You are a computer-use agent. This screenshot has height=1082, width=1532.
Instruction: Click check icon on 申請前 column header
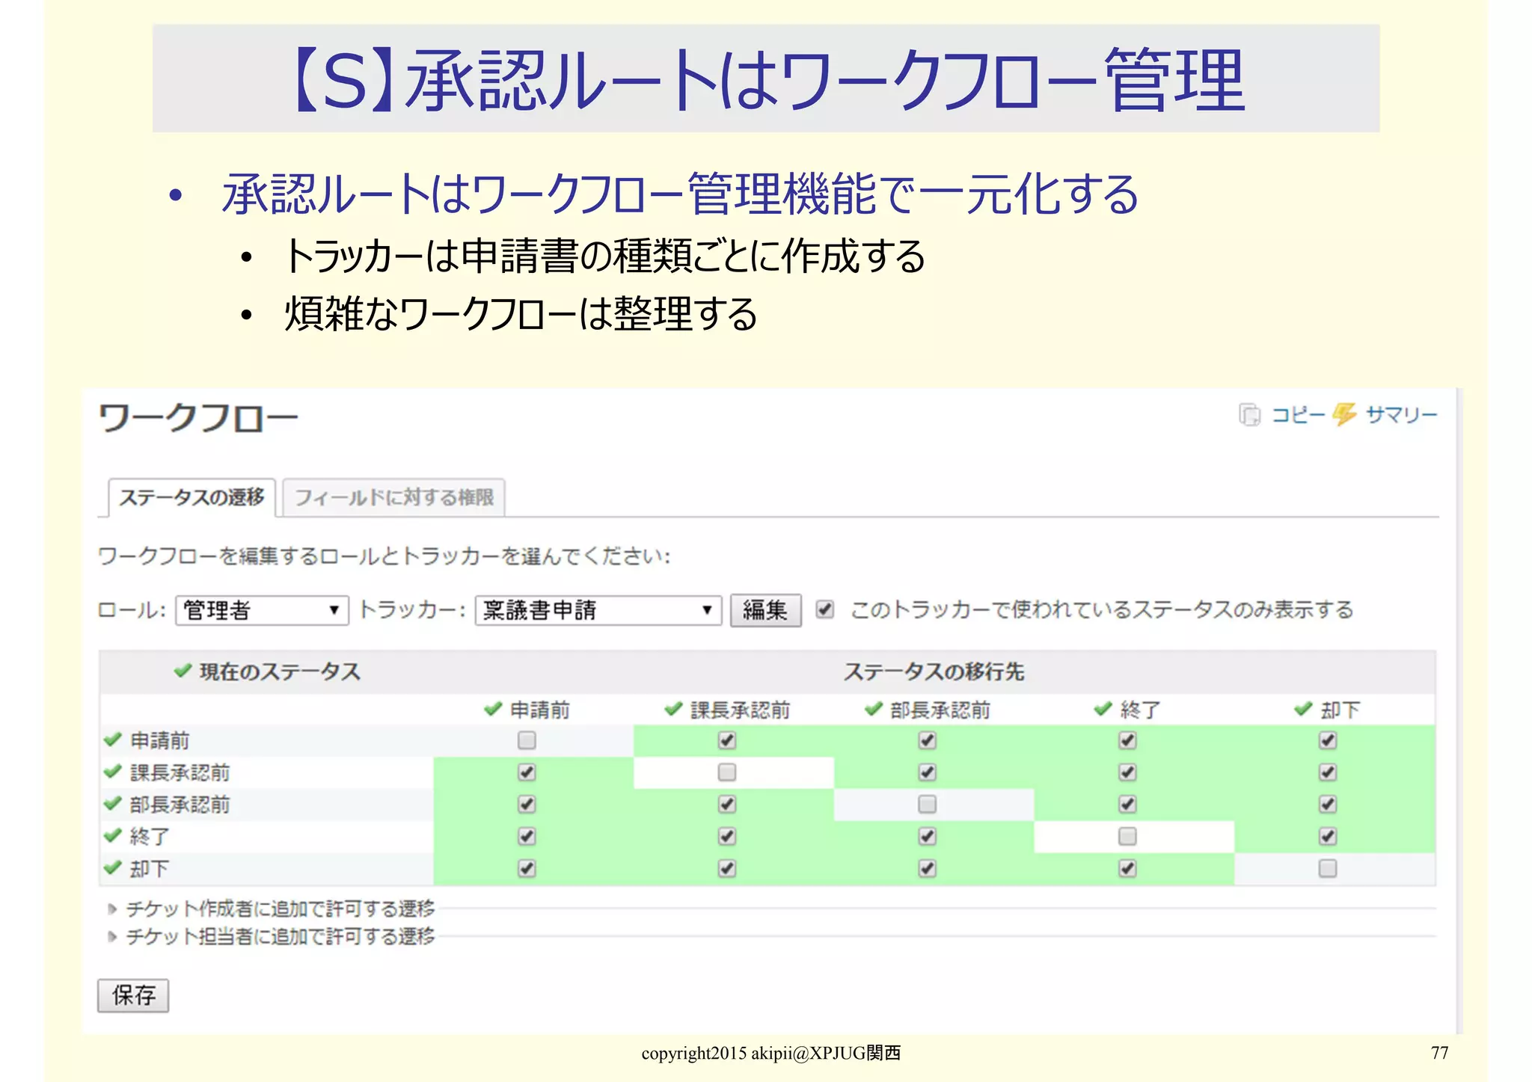coord(492,709)
